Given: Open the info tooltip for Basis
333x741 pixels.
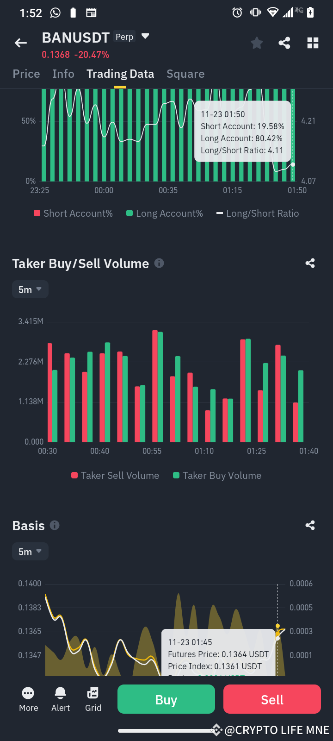Looking at the screenshot, I should 54,525.
